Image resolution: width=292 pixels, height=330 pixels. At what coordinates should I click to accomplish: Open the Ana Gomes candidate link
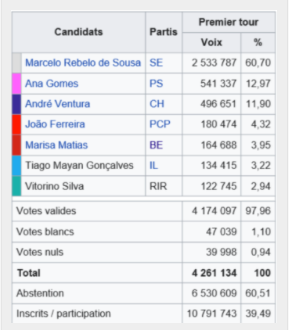[x=52, y=84]
